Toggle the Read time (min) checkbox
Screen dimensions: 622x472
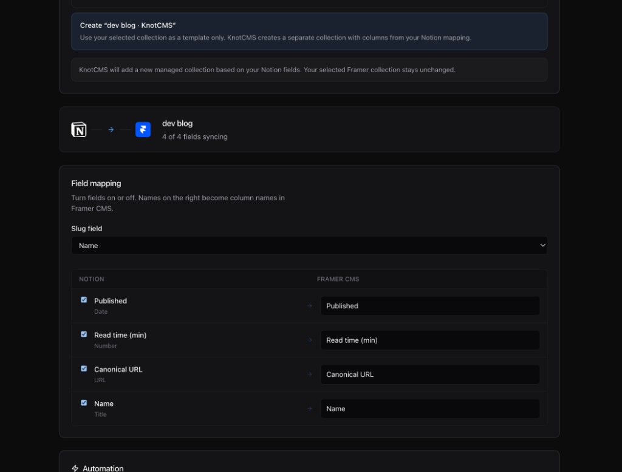tap(84, 334)
